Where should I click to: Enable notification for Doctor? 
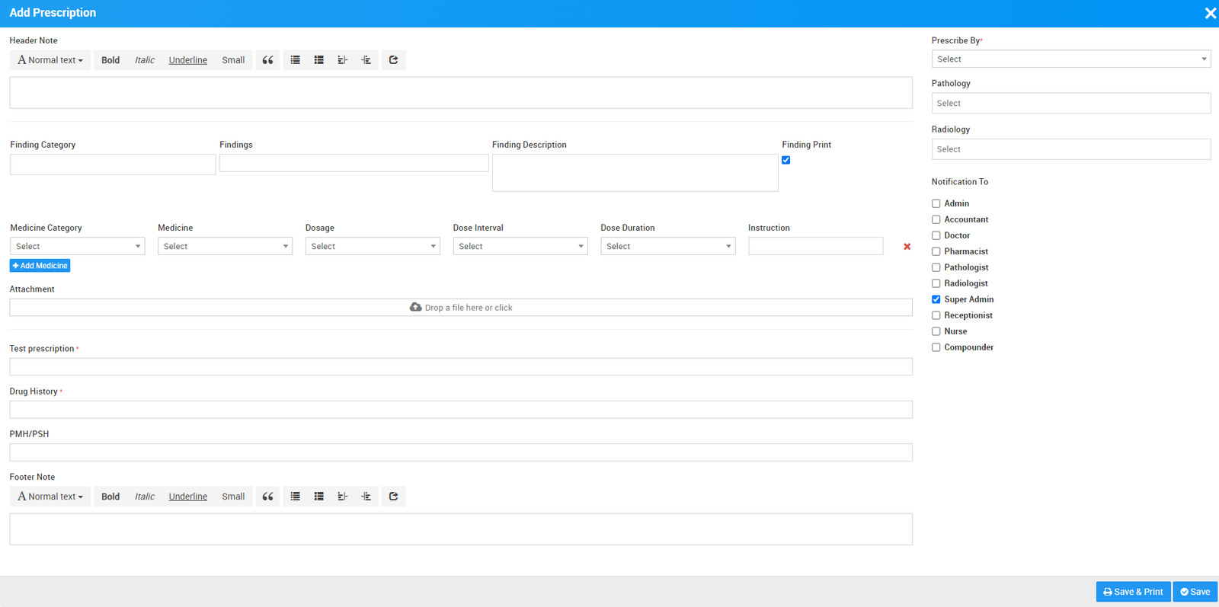(936, 236)
